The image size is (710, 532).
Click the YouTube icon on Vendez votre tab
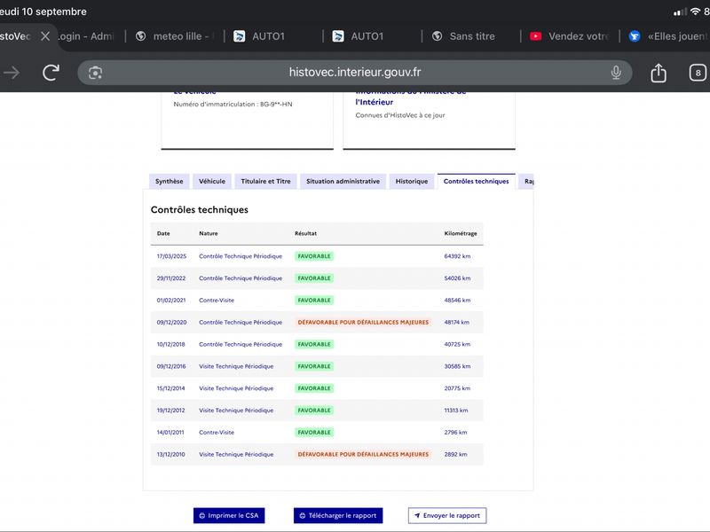tap(536, 36)
